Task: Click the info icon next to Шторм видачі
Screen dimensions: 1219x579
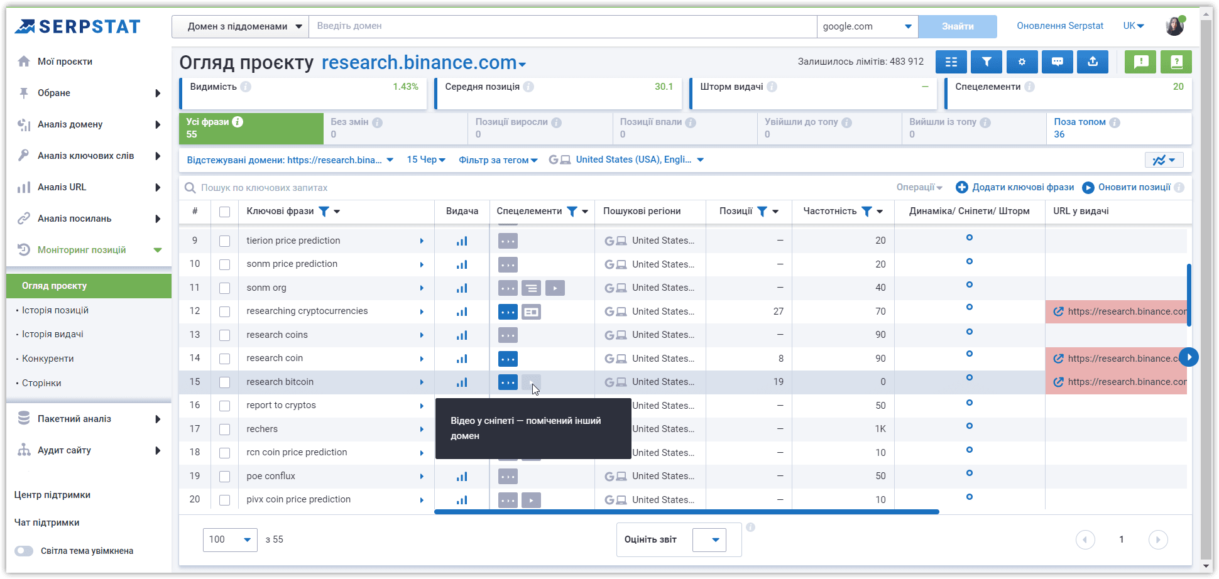Action: click(x=772, y=87)
